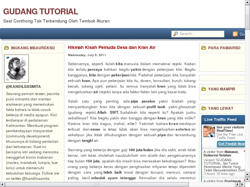The height and width of the screenshot is (187, 250).
Task: Focus the Search input field
Action: coord(198,34)
